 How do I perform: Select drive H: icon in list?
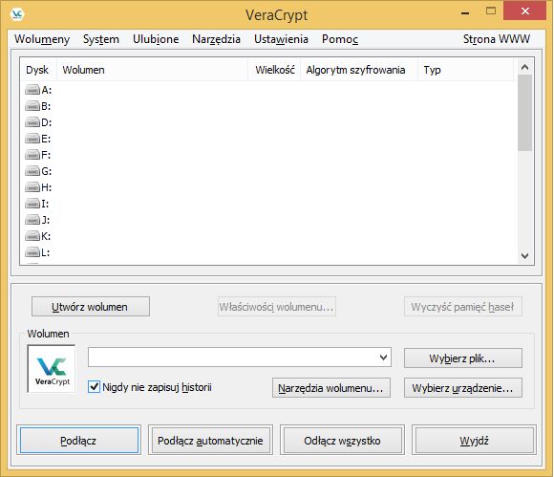[x=32, y=187]
